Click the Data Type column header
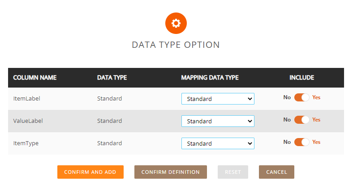The height and width of the screenshot is (193, 353). [x=112, y=78]
